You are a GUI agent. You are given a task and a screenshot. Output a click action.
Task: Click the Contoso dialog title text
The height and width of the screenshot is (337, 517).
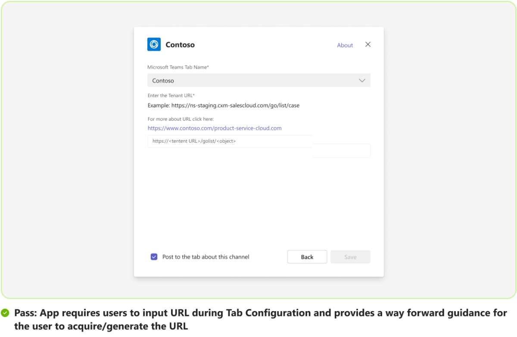180,44
